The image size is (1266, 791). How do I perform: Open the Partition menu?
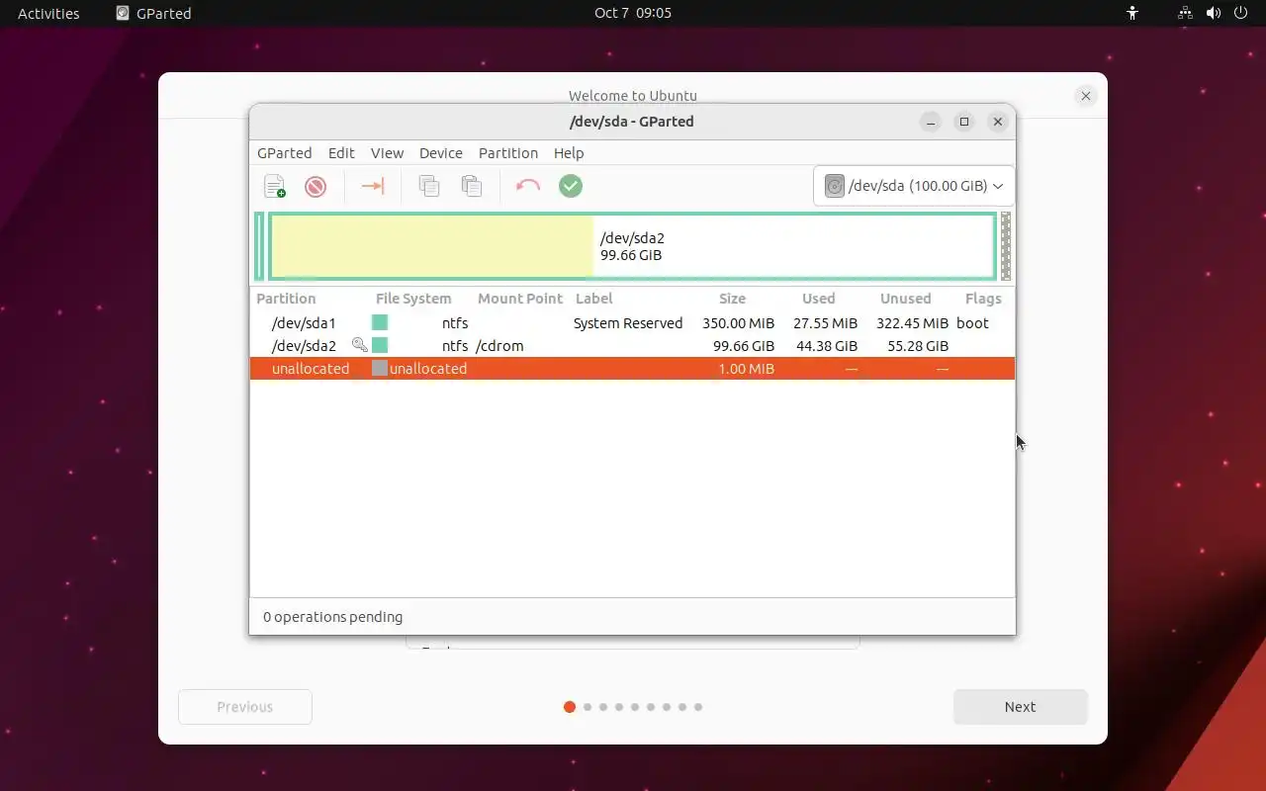point(508,153)
